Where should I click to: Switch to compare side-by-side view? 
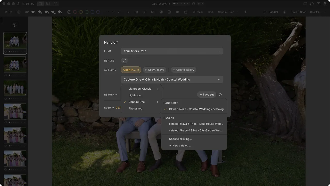point(56,4)
